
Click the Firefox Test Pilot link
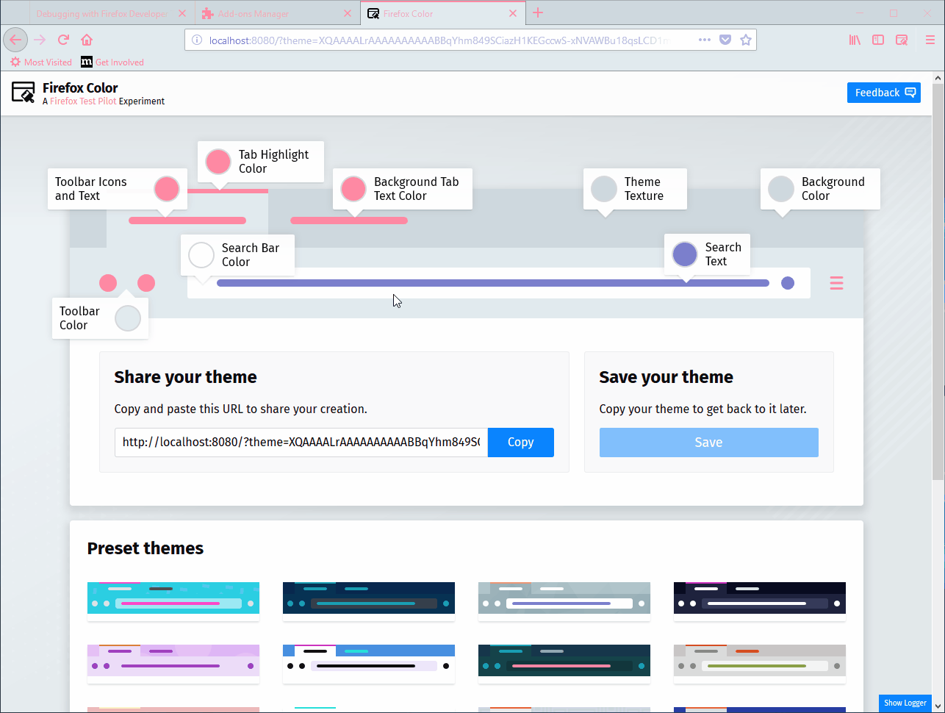pyautogui.click(x=83, y=101)
